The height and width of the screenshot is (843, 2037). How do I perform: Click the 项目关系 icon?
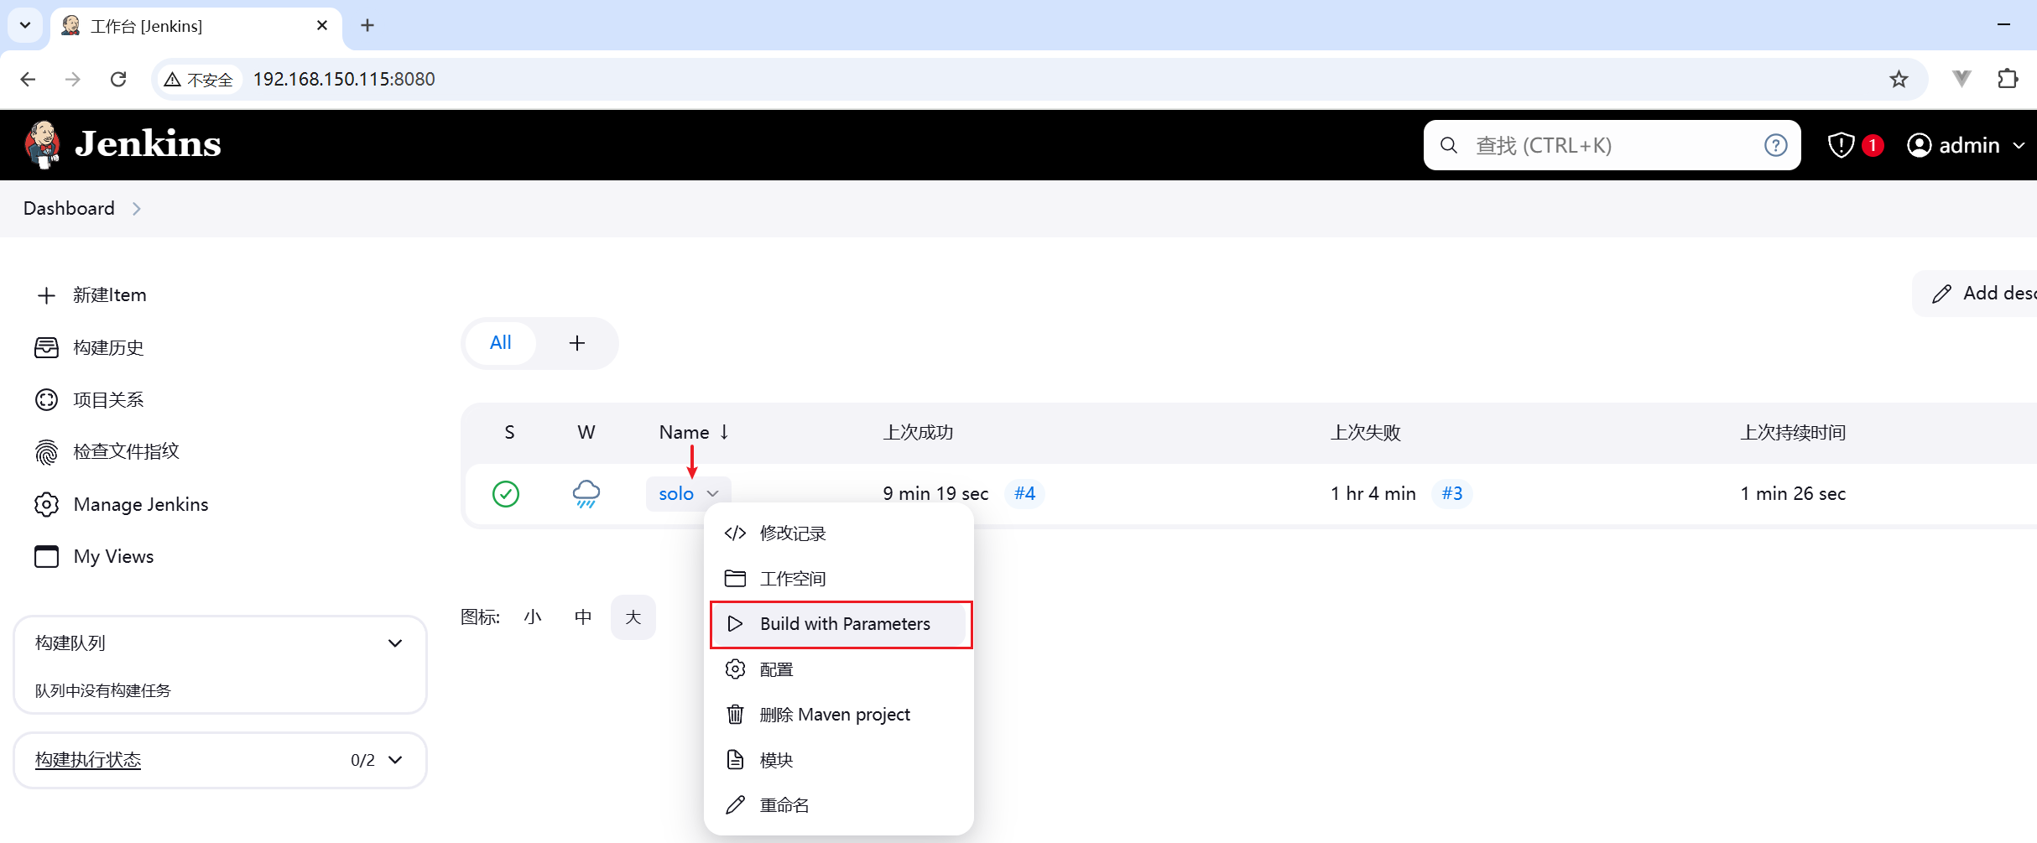point(47,399)
